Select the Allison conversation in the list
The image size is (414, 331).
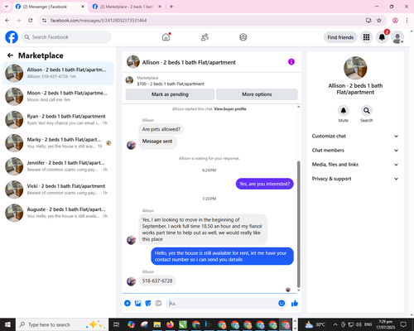click(x=58, y=74)
